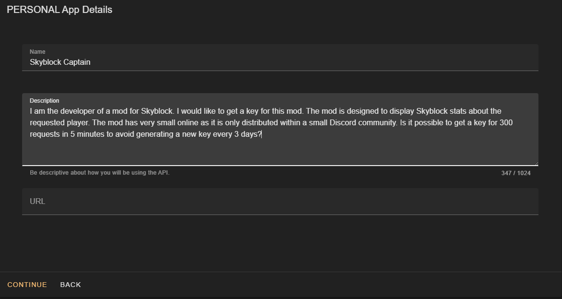Viewport: 562px width, 299px height.
Task: Click the word "minutes" in the description
Action: click(91, 134)
